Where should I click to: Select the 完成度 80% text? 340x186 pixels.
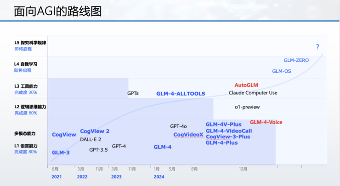click(x=26, y=152)
